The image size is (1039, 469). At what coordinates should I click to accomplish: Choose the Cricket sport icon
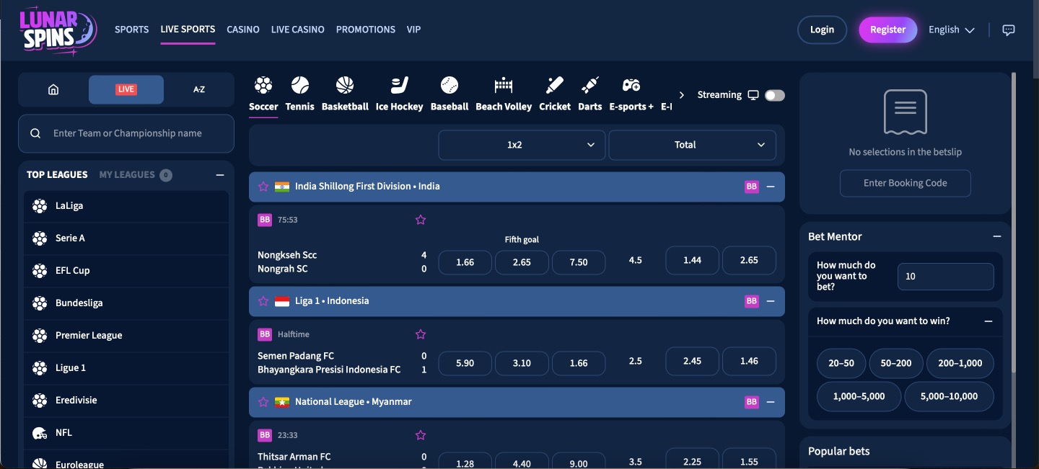click(554, 86)
